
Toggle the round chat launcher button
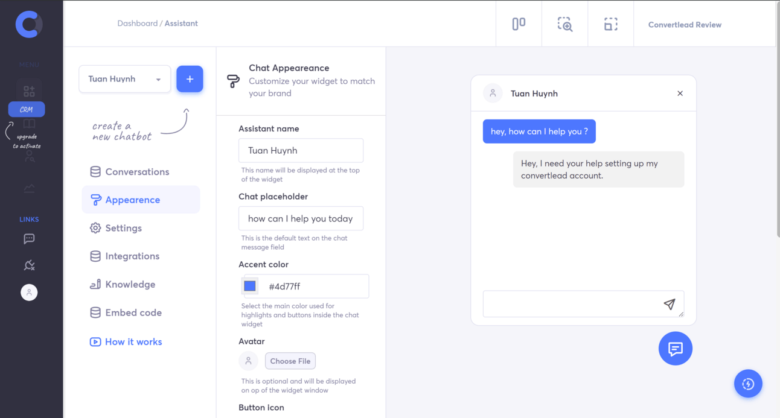click(676, 349)
